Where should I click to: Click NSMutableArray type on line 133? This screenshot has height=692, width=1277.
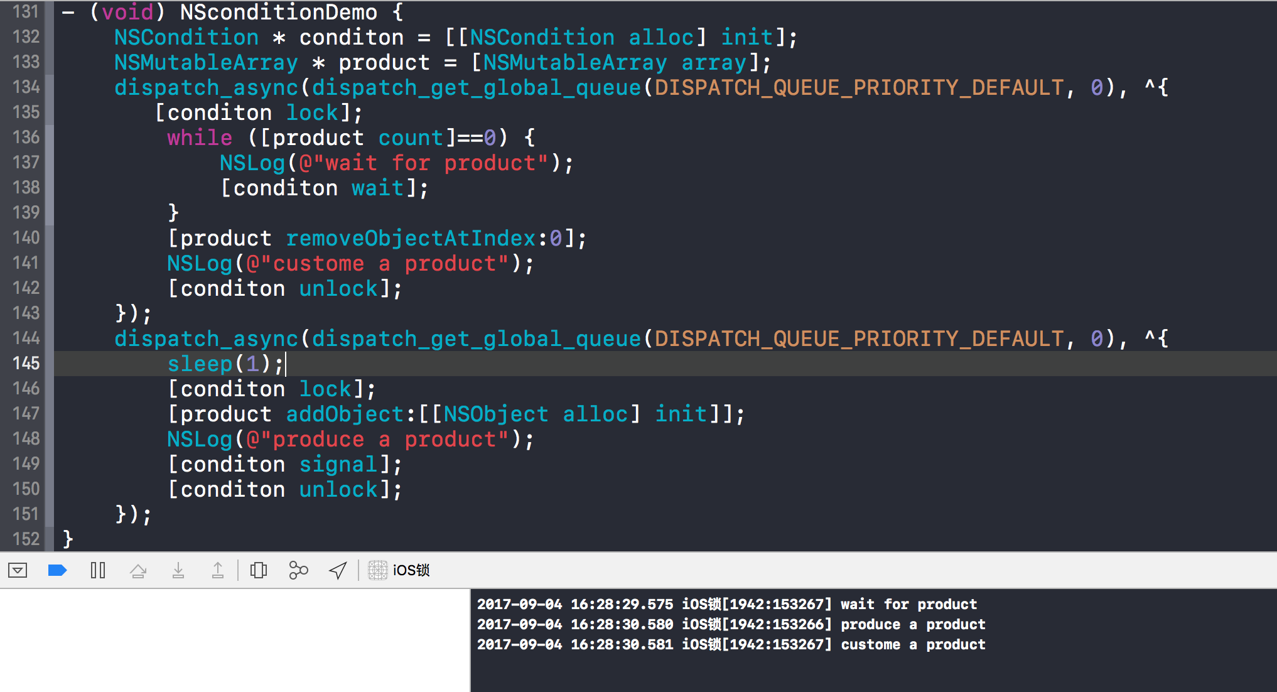coord(206,62)
